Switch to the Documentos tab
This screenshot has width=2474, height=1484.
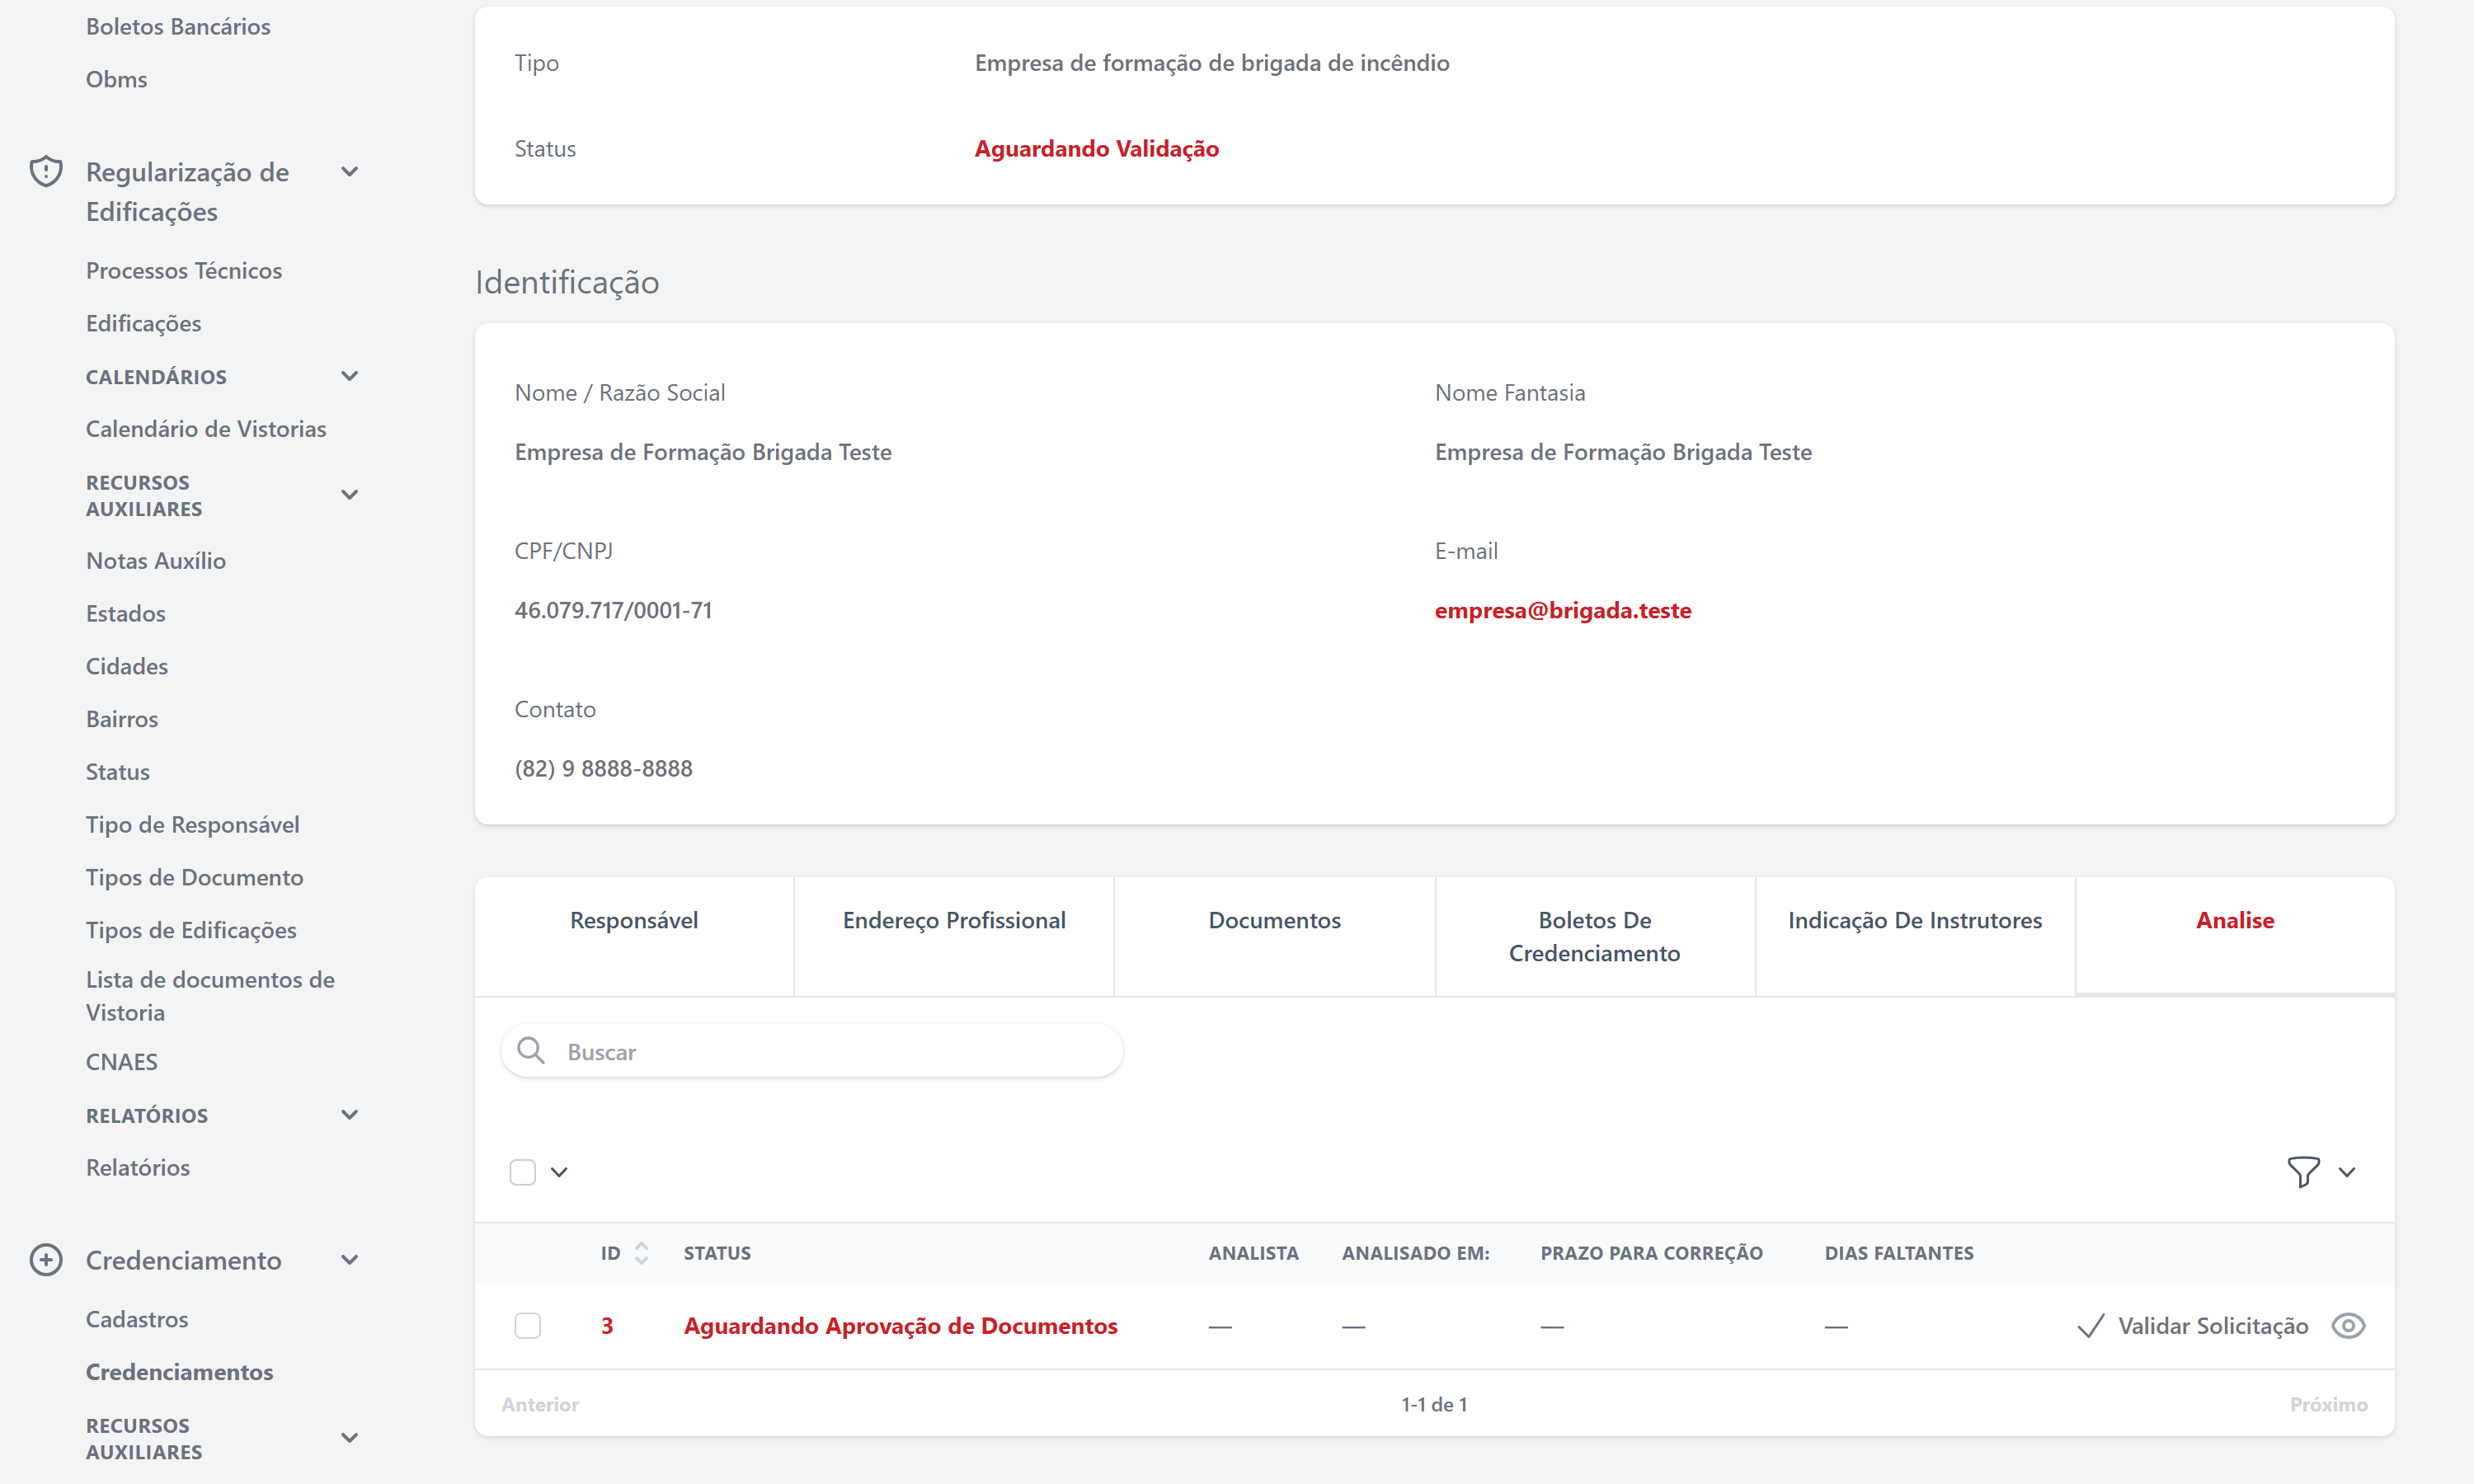[x=1274, y=920]
